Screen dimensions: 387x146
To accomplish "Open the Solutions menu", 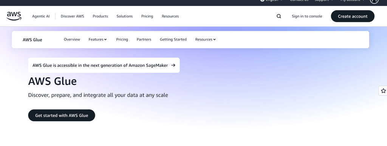I will pos(124,16).
